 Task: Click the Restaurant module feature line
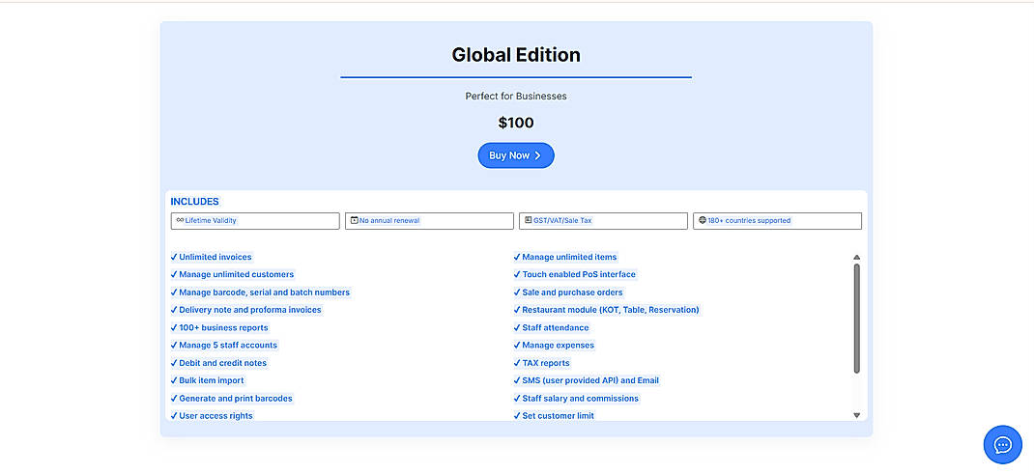(606, 310)
